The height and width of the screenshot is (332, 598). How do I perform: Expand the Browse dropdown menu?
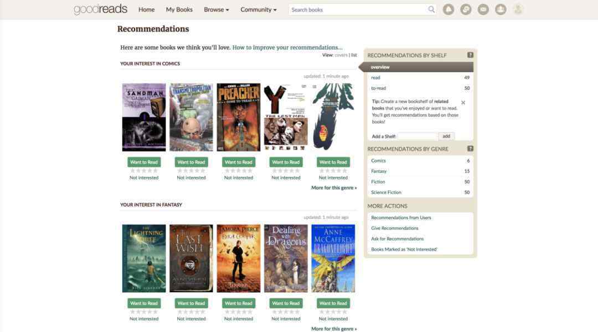(x=216, y=9)
